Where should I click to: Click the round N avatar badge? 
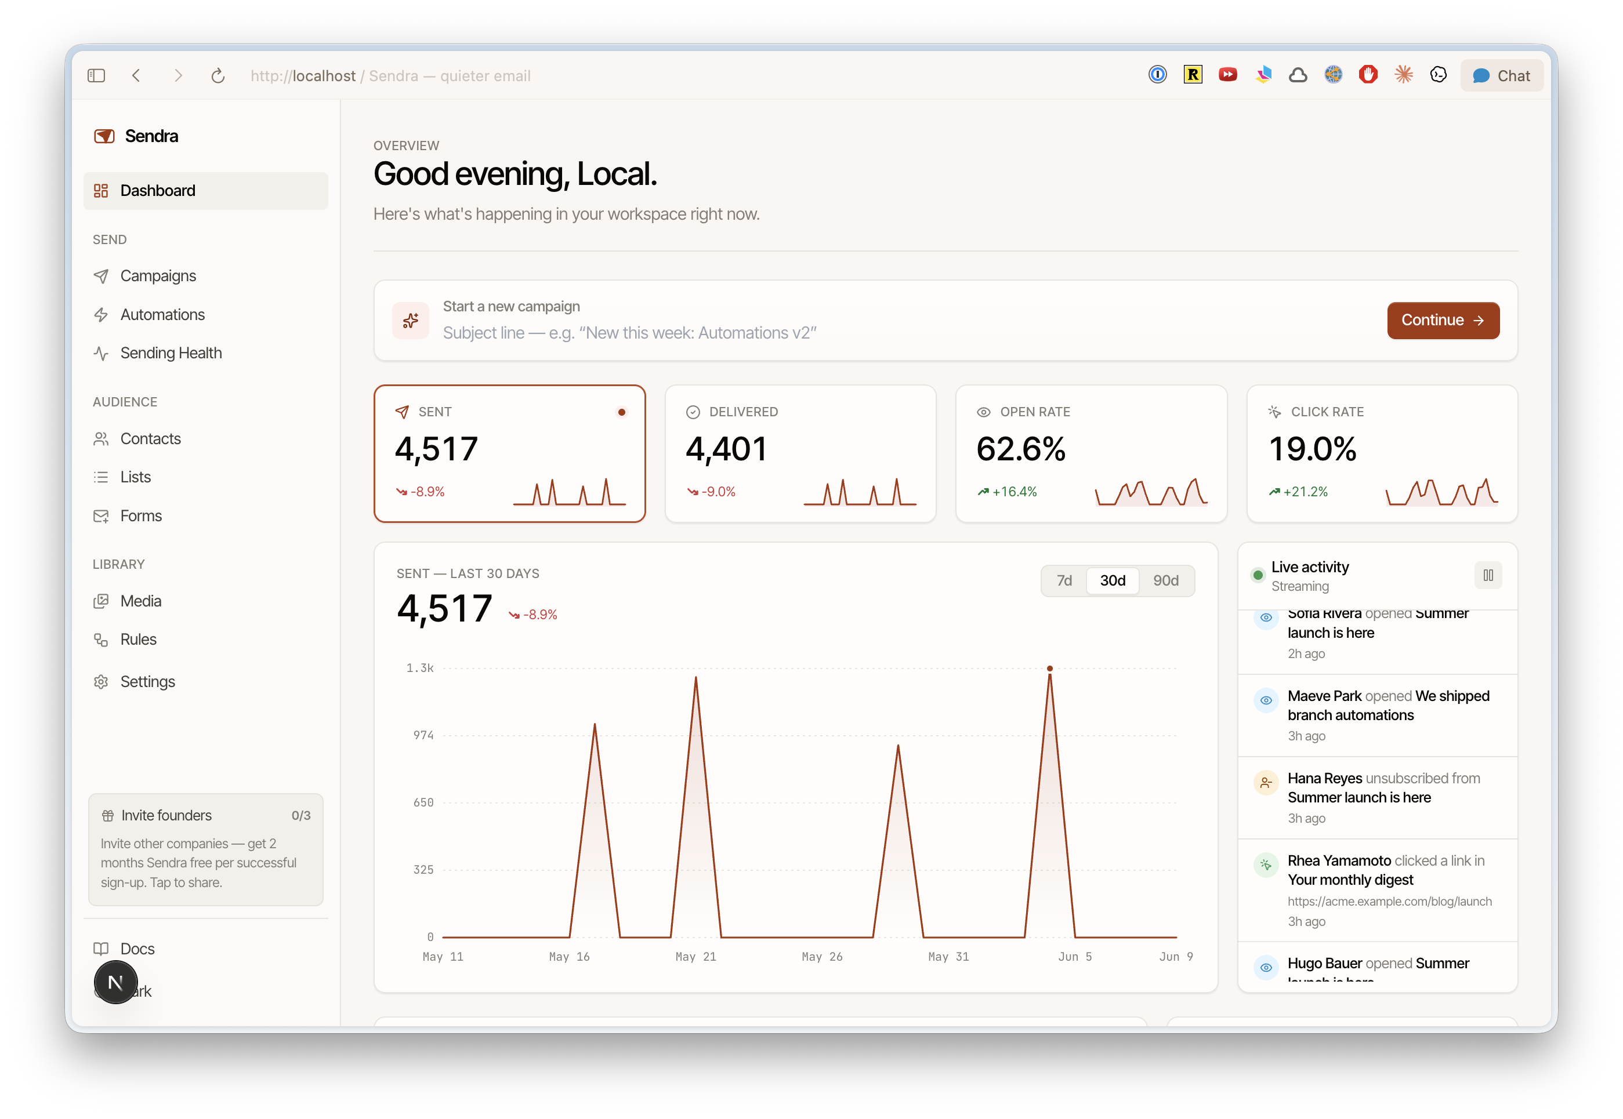click(x=116, y=983)
